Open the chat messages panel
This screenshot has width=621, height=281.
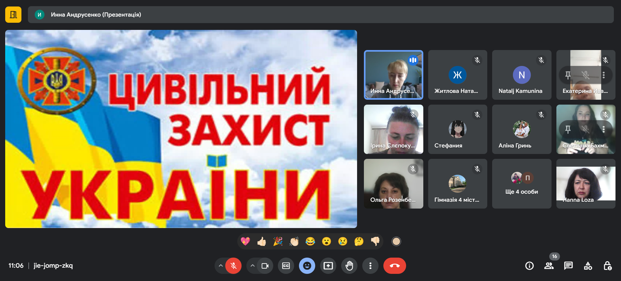(568, 266)
